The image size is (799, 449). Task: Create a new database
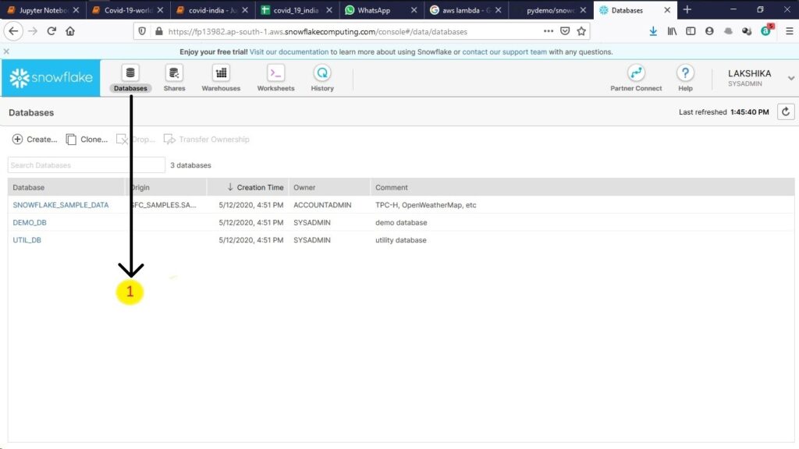[34, 140]
